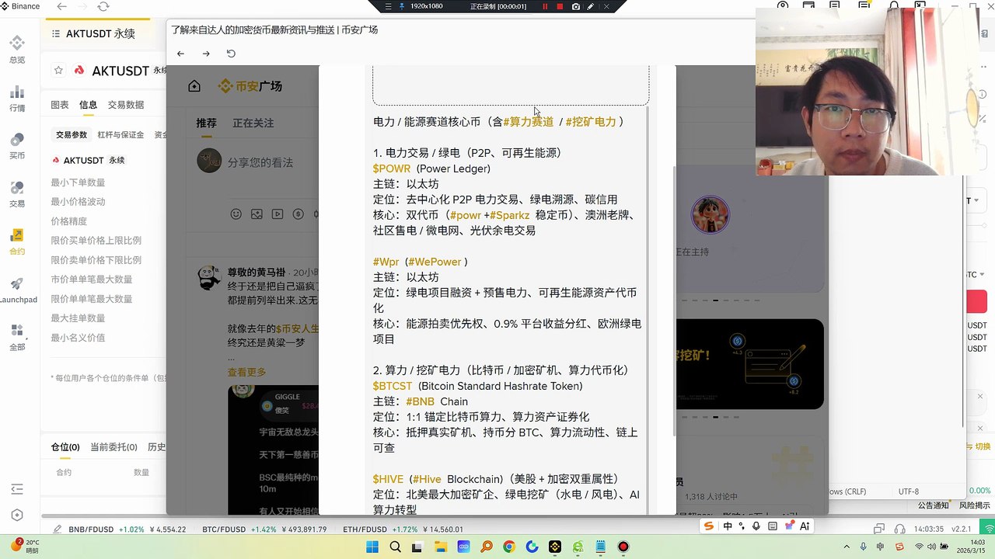Add a video to the post
The image size is (995, 559).
click(278, 214)
